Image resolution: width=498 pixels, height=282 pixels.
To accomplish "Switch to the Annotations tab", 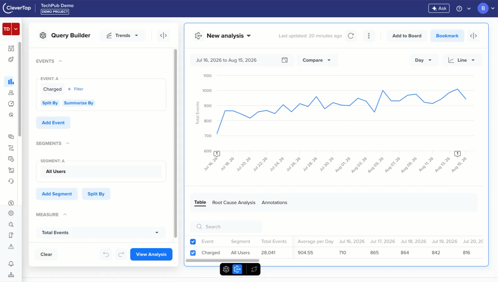I will 274,203.
